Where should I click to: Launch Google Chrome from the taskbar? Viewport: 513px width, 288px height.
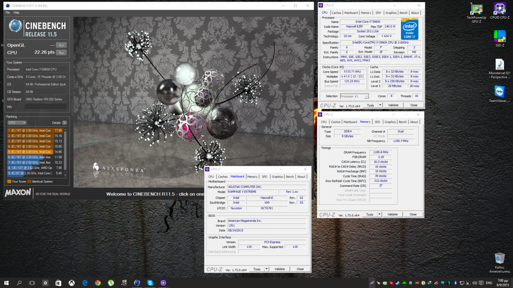[x=98, y=283]
